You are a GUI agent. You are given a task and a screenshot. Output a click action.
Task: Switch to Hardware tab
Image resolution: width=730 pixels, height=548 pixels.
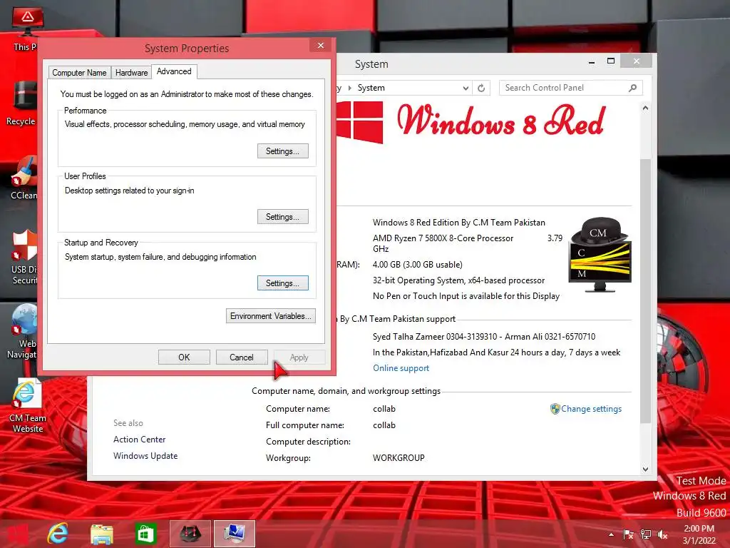pyautogui.click(x=131, y=72)
